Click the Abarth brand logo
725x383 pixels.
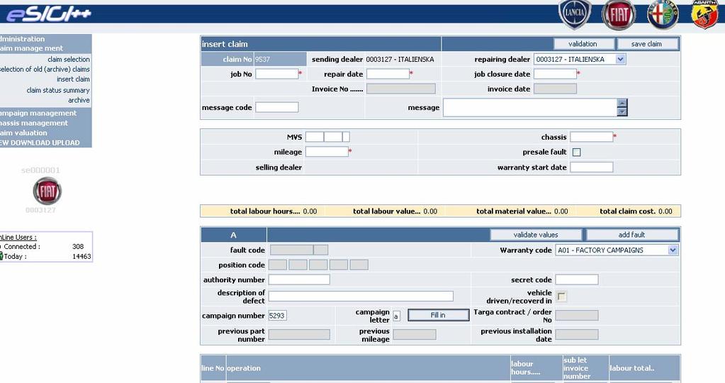coord(704,14)
